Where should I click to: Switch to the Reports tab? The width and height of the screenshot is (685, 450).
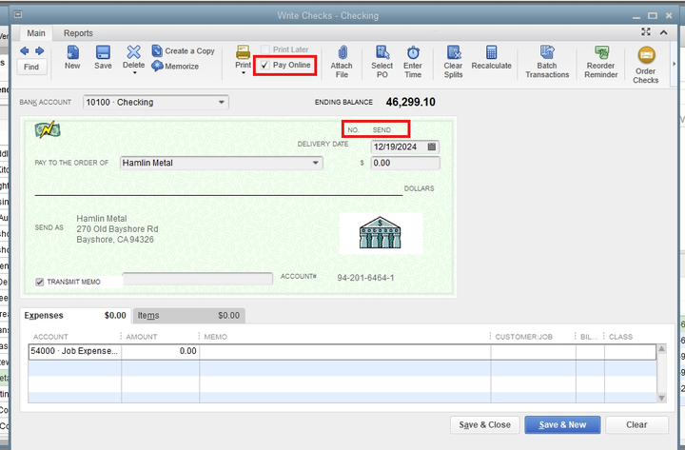[78, 33]
